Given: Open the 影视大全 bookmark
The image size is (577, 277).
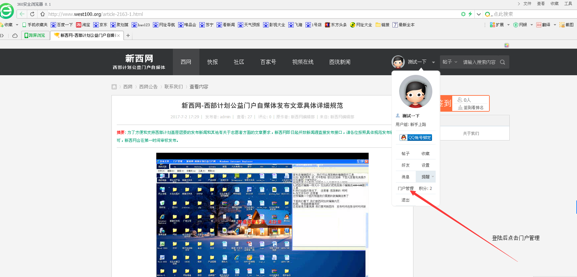Looking at the screenshot, I should tap(274, 25).
